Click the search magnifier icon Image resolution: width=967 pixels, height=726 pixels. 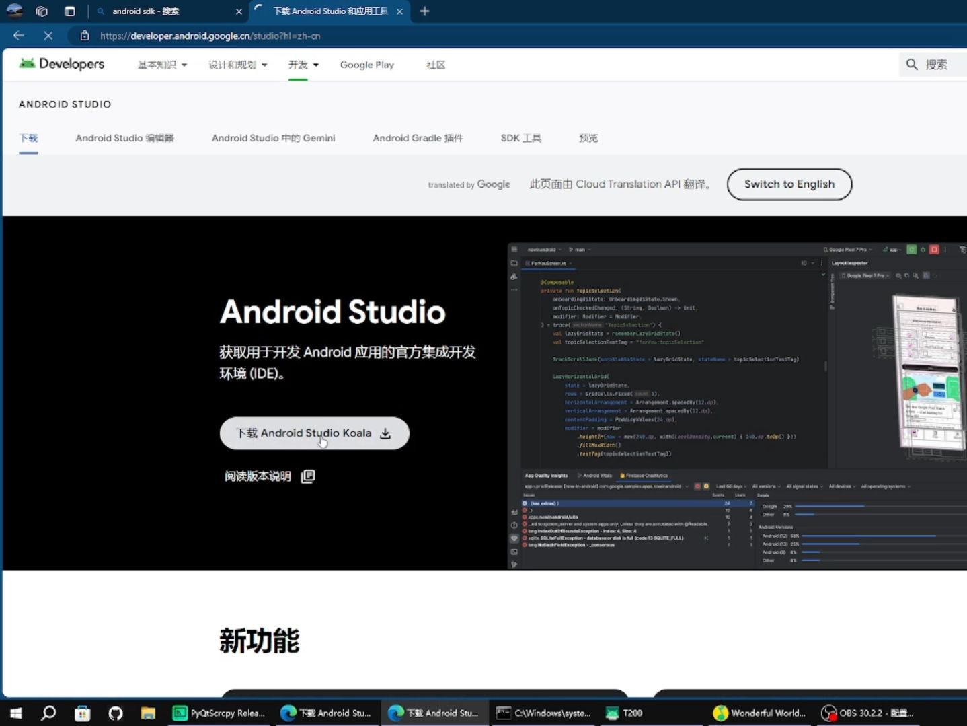[912, 65]
